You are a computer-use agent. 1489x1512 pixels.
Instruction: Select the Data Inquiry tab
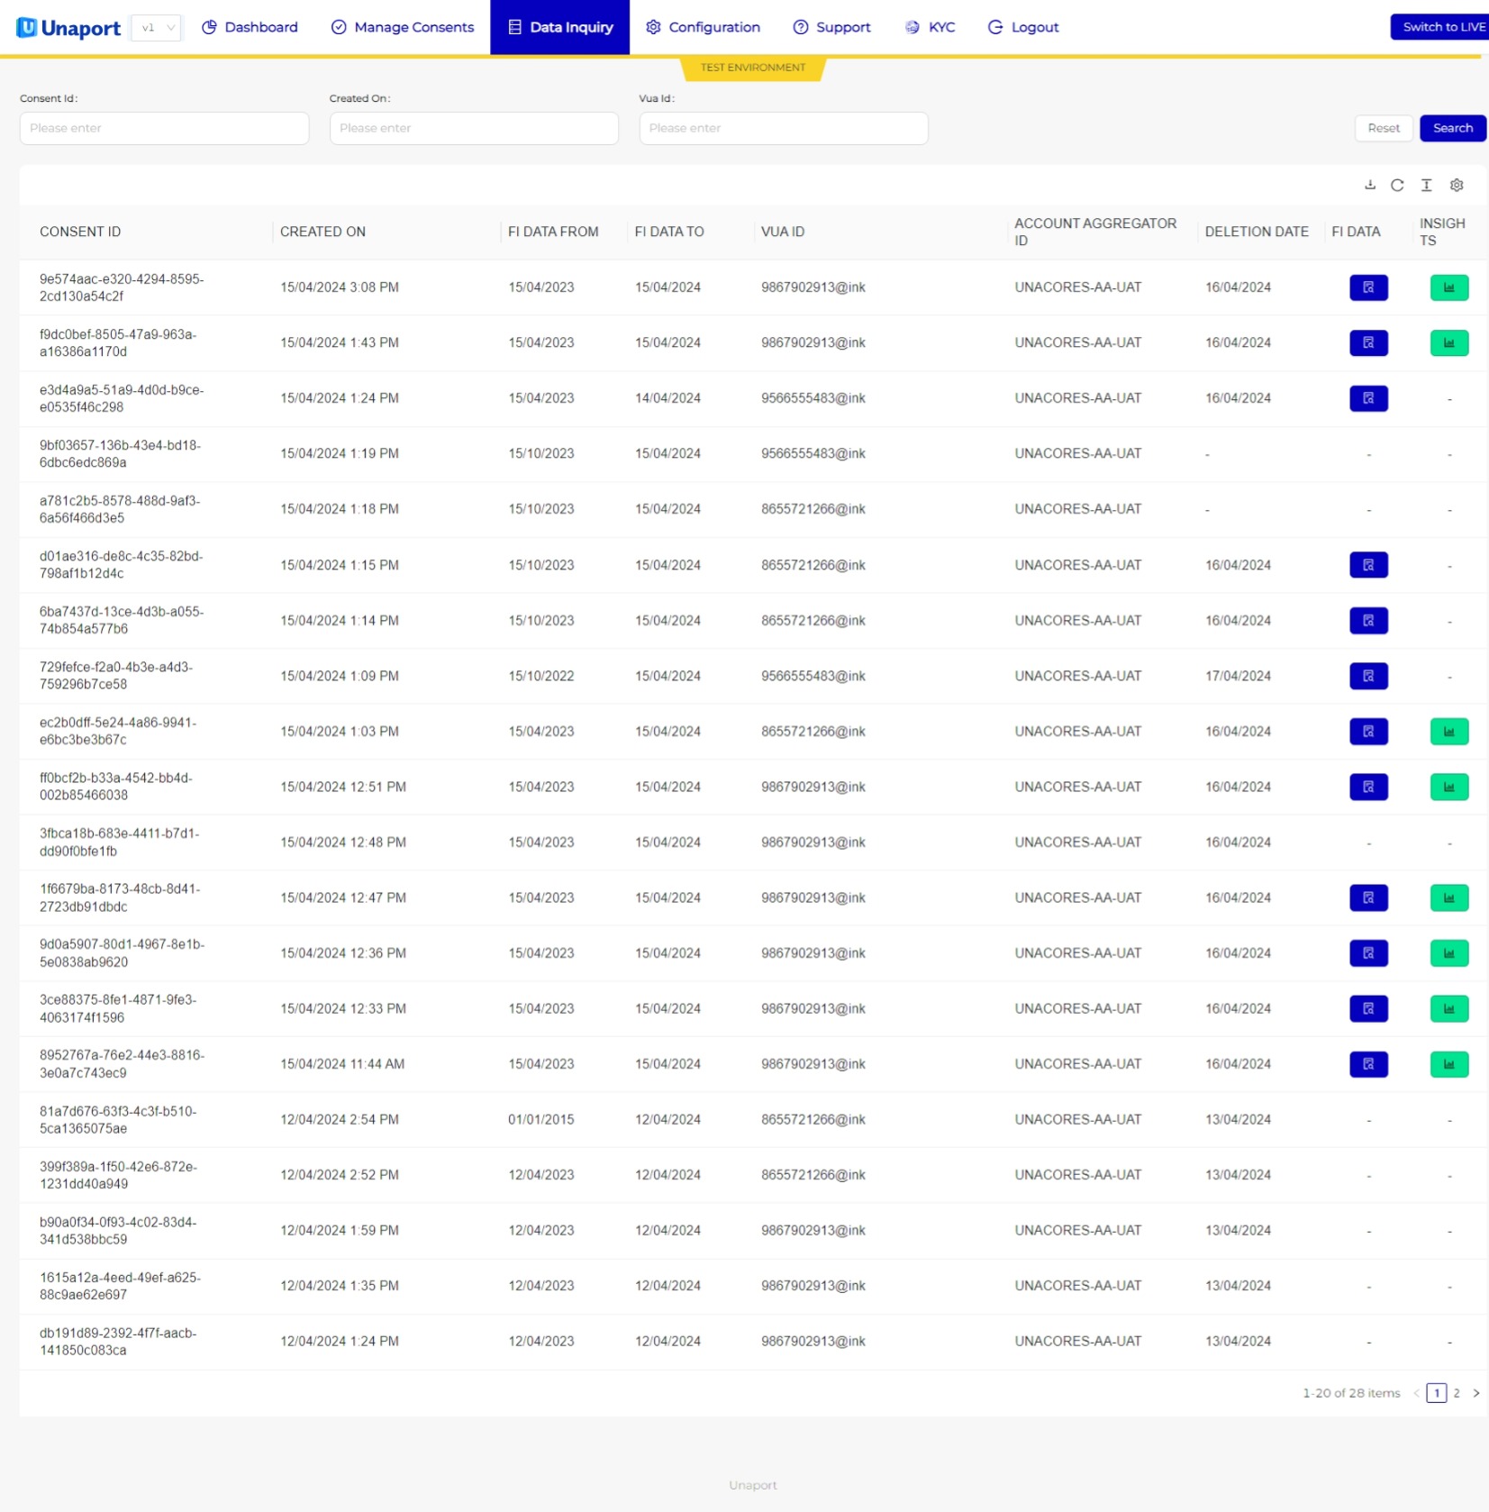(x=559, y=27)
